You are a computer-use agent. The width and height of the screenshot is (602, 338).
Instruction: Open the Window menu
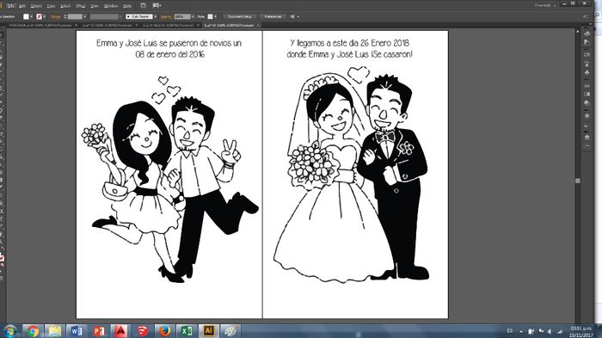click(111, 6)
